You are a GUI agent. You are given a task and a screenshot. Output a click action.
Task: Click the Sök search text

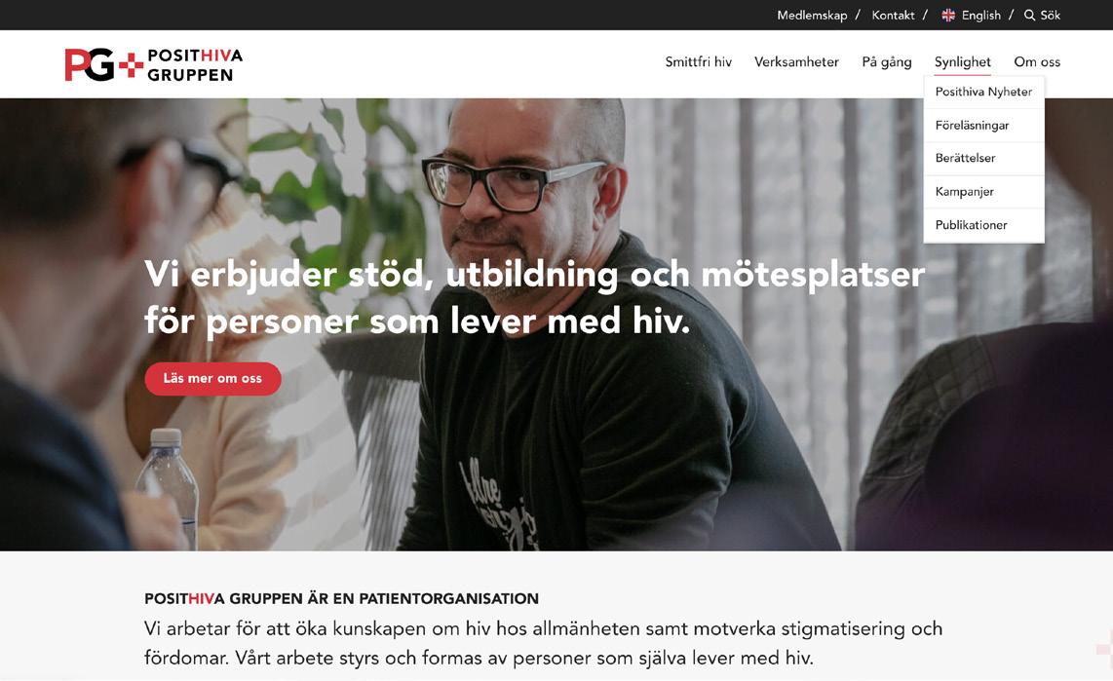(1051, 15)
